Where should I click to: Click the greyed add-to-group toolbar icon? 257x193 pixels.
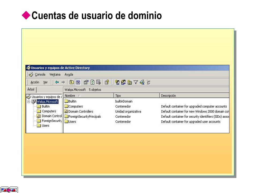pyautogui.click(x=148, y=82)
